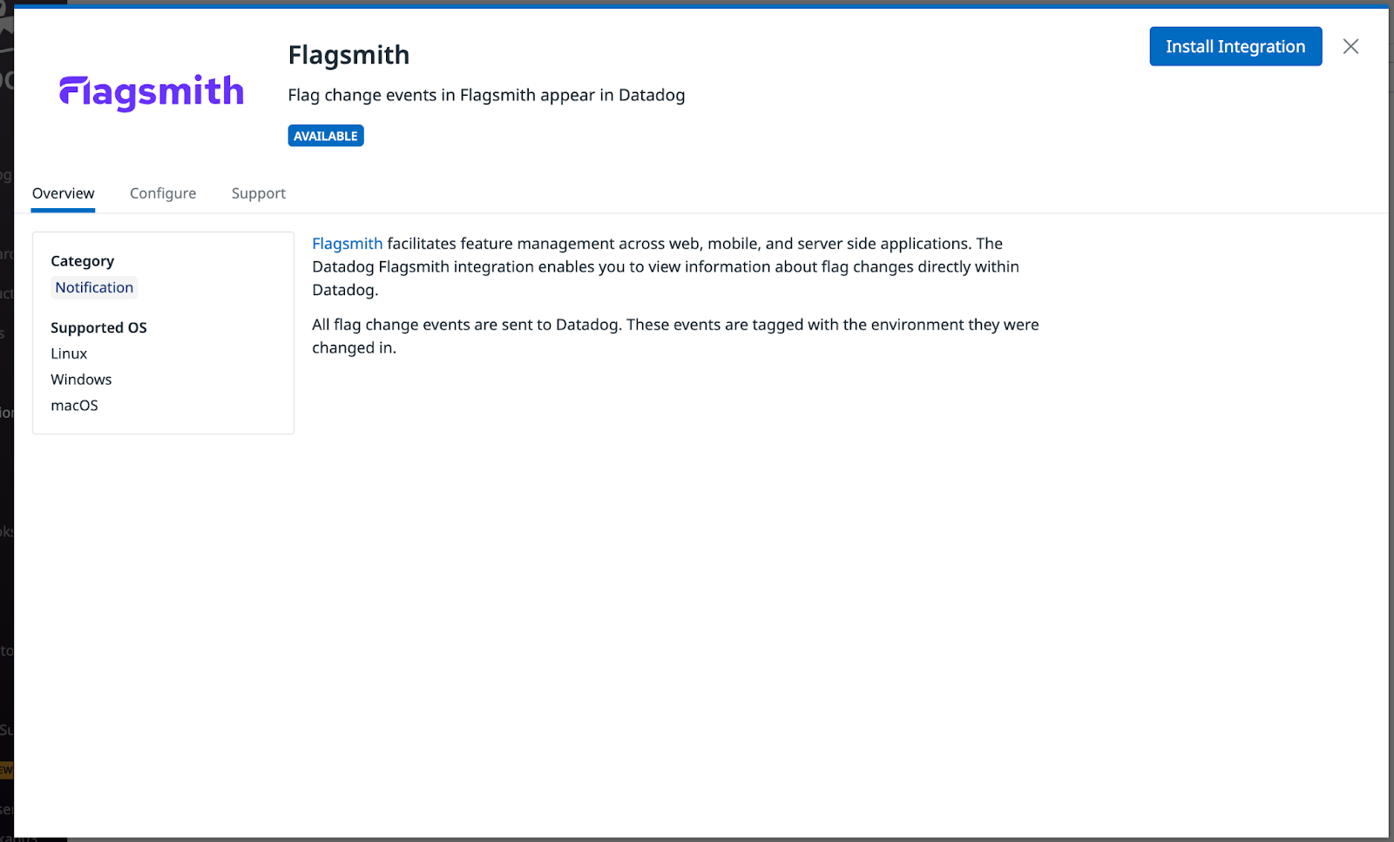Click the Install Integration button
The width and height of the screenshot is (1394, 842).
click(x=1235, y=46)
